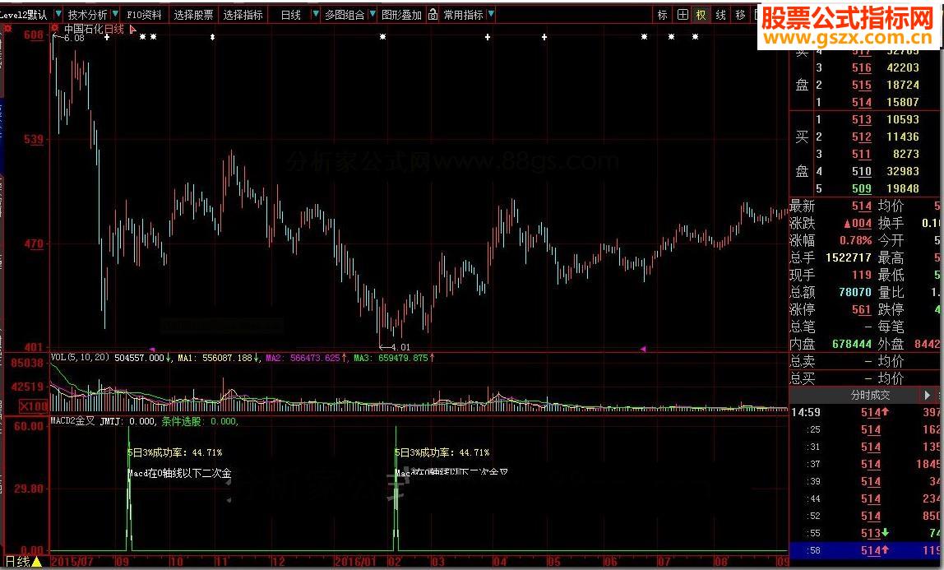
Task: Activate the 权 rights-adjustment icon
Action: click(701, 14)
